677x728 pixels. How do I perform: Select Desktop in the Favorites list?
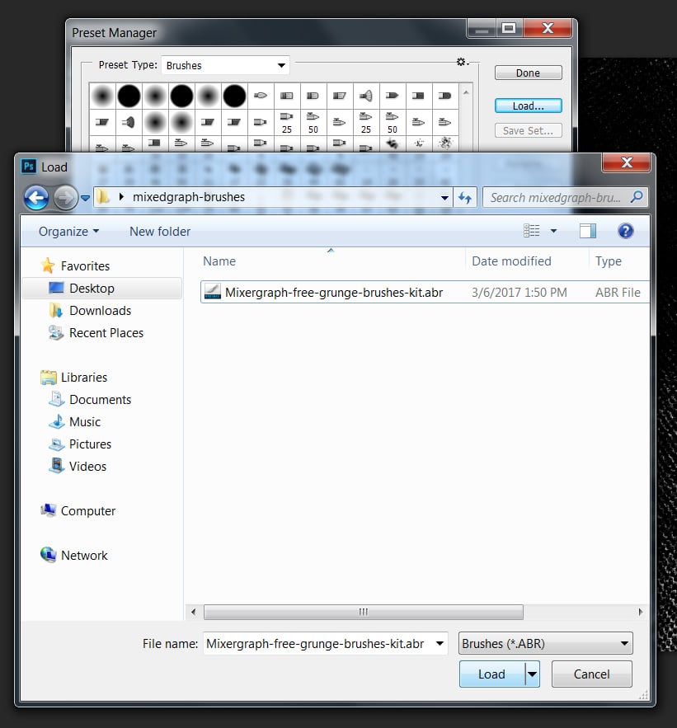[x=92, y=289]
